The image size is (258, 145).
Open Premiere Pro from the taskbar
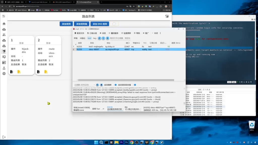(x=121, y=142)
